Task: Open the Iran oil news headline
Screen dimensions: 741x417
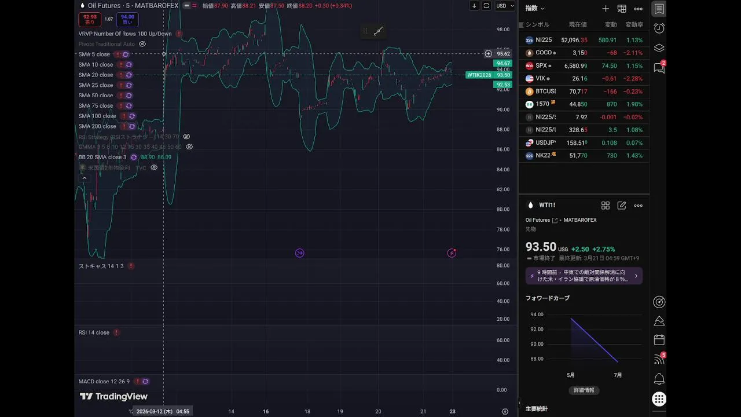Action: pyautogui.click(x=584, y=276)
